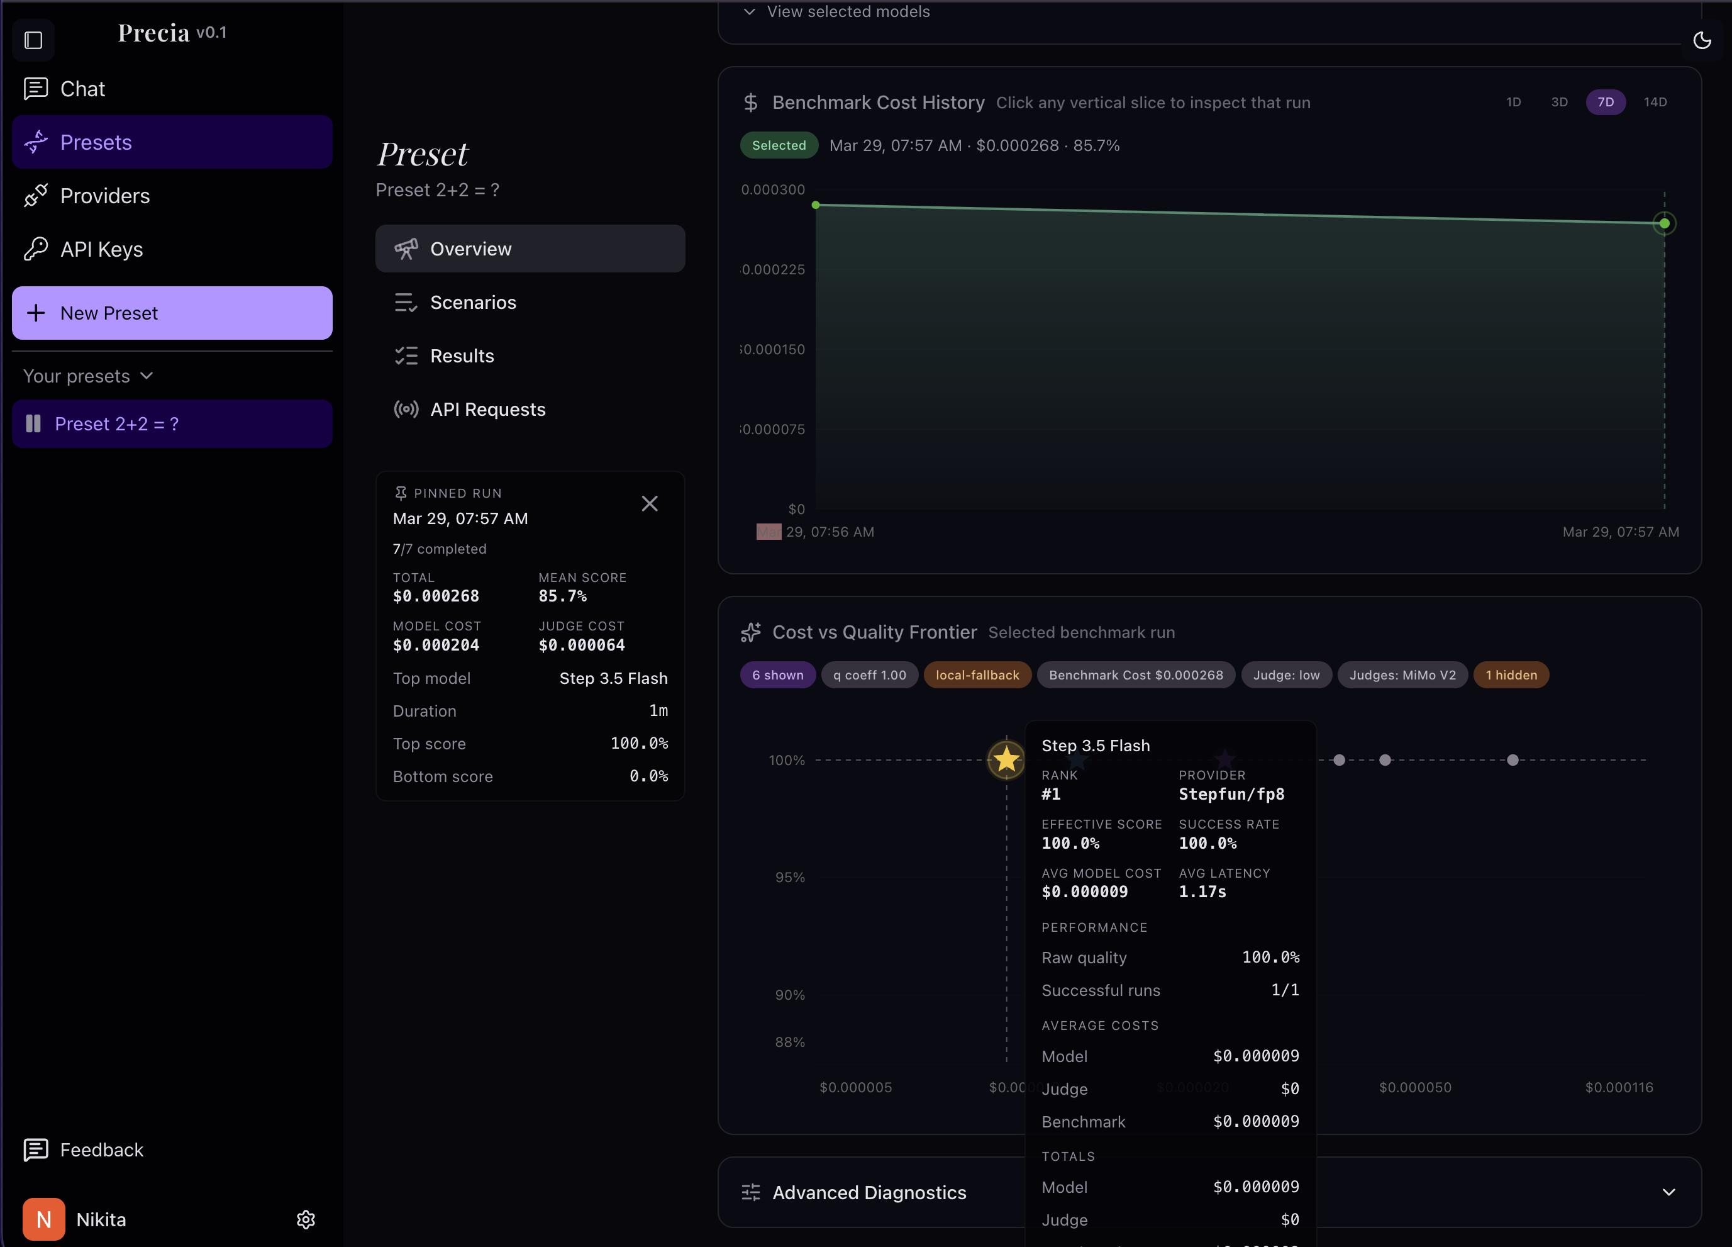
Task: Close the pinned run card
Action: (649, 503)
